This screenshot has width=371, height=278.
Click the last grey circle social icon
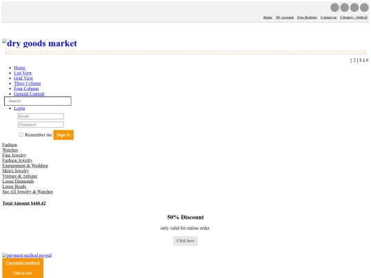(x=364, y=8)
